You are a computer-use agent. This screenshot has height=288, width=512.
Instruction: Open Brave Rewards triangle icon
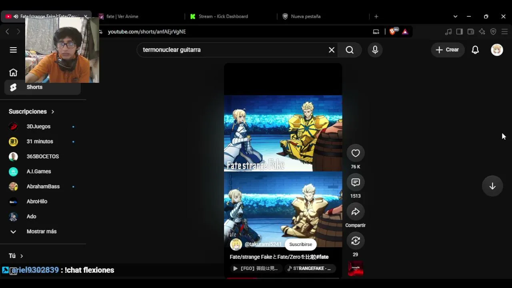pyautogui.click(x=405, y=32)
